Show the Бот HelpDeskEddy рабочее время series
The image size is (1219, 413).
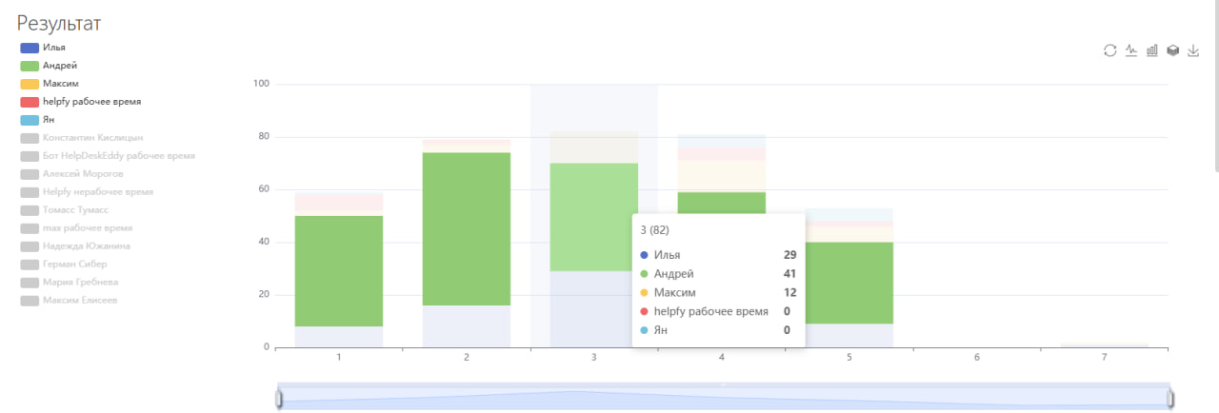(30, 156)
